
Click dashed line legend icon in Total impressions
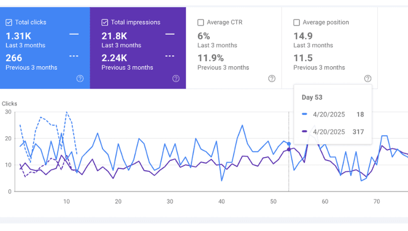click(170, 56)
